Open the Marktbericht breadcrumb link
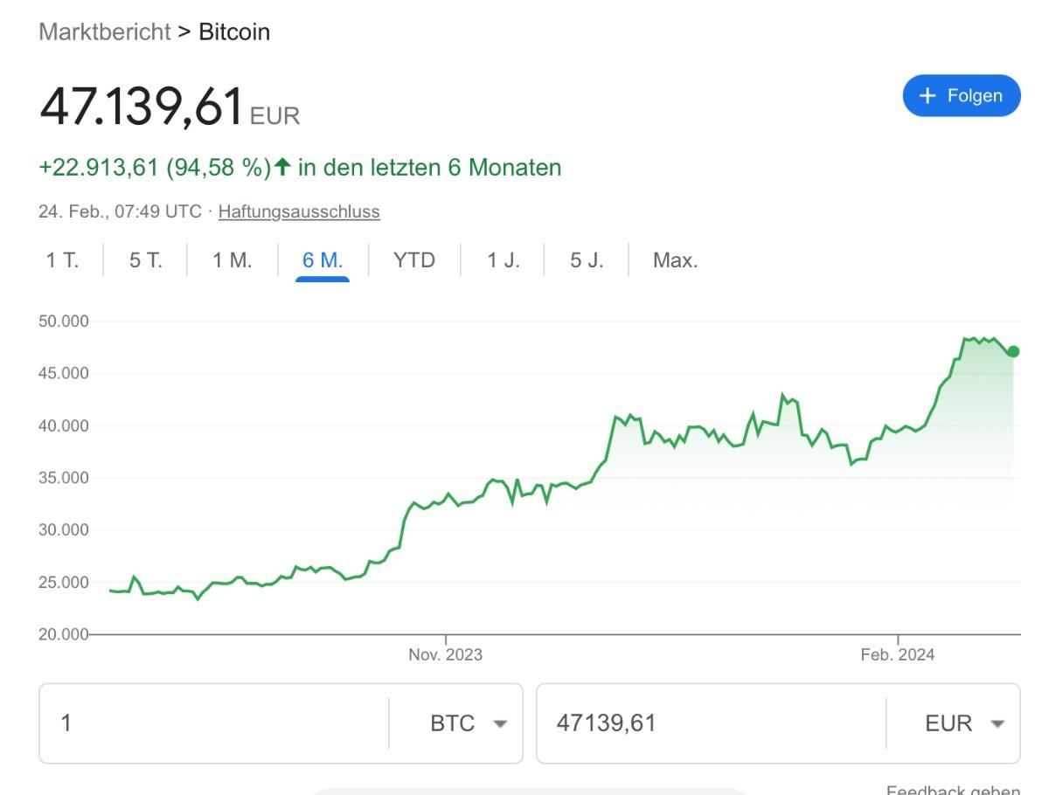This screenshot has height=795, width=1049. pyautogui.click(x=105, y=32)
